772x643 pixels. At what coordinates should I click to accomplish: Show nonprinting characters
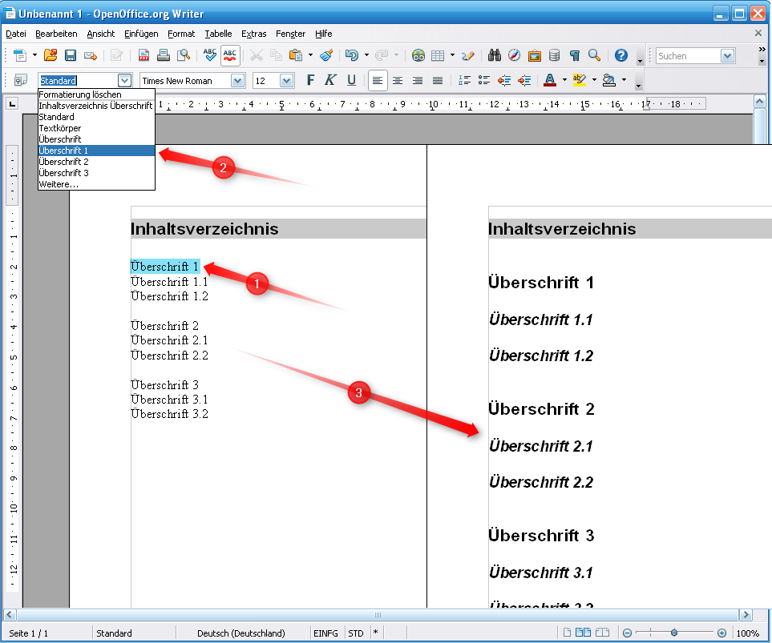pos(574,56)
